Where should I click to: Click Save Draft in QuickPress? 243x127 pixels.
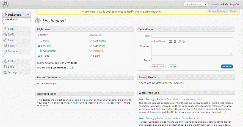coord(158,67)
